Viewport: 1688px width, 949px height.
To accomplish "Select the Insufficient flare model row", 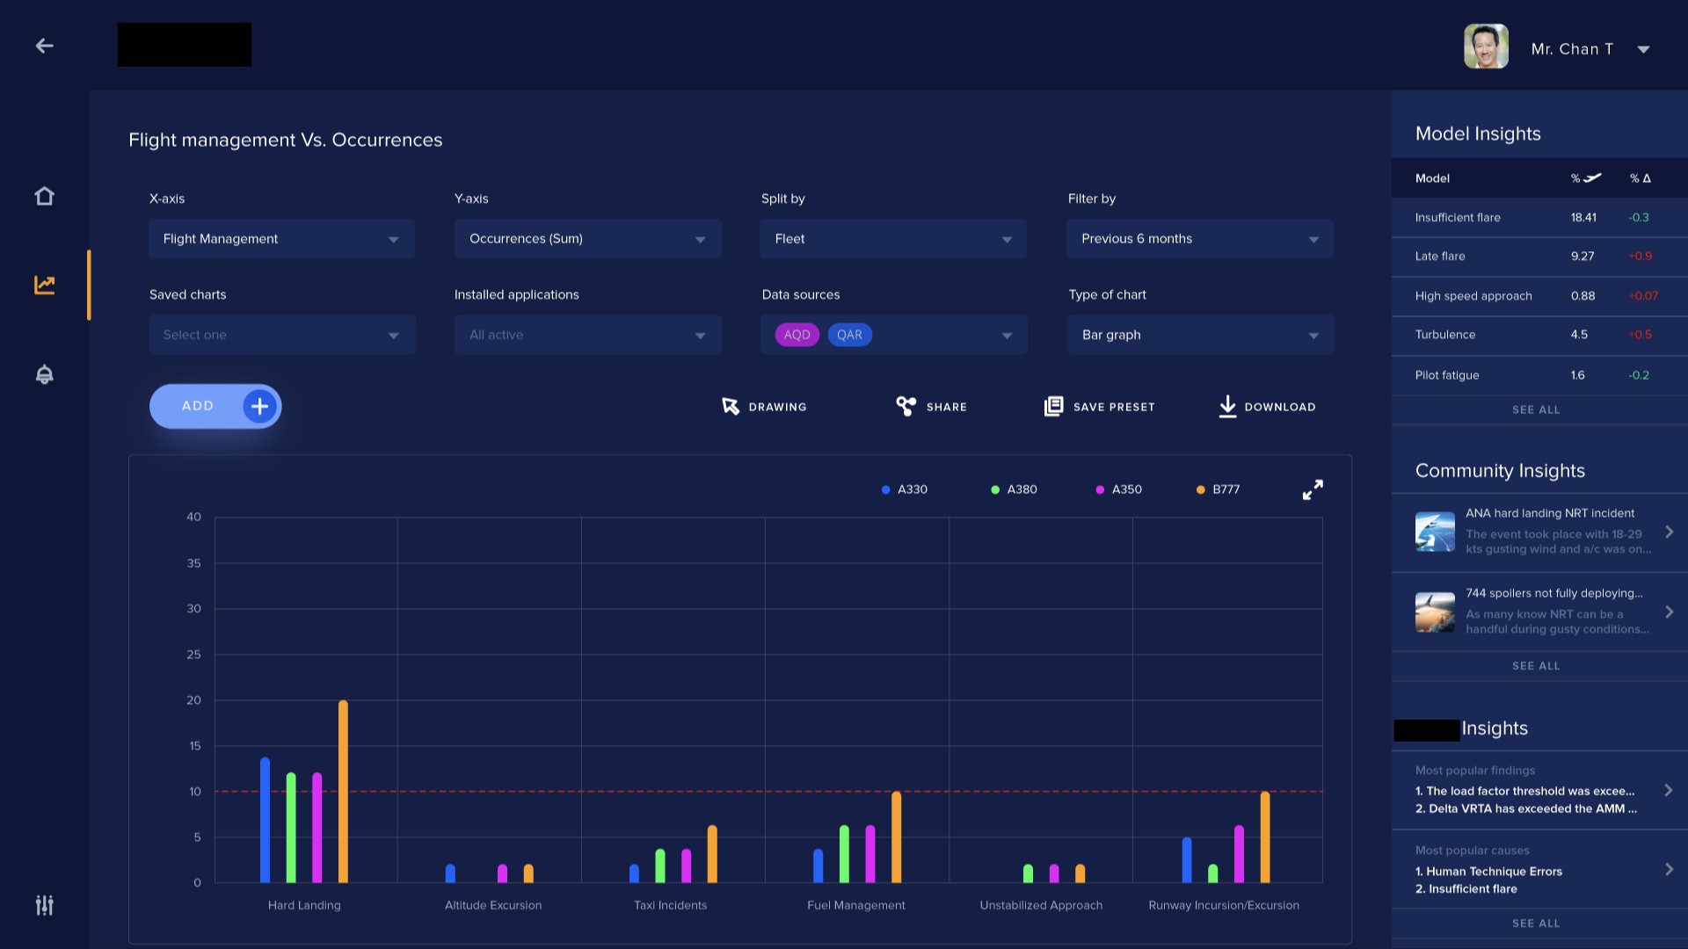I will 1539,218.
